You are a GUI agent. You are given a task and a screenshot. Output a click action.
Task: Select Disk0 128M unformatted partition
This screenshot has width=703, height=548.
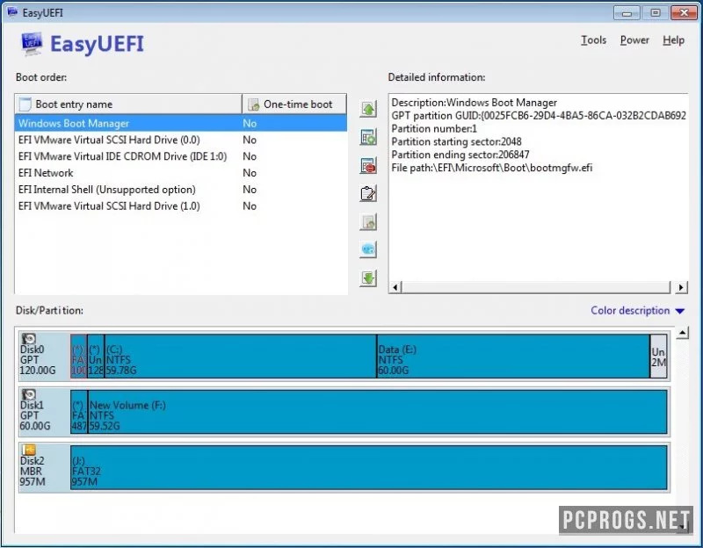point(96,357)
